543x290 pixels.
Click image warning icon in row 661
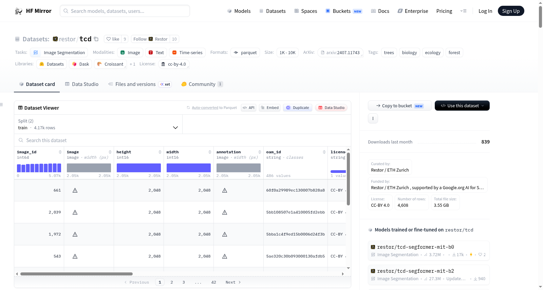75,190
